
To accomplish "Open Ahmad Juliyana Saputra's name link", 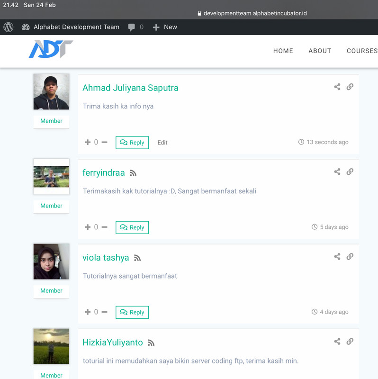I will tap(130, 88).
